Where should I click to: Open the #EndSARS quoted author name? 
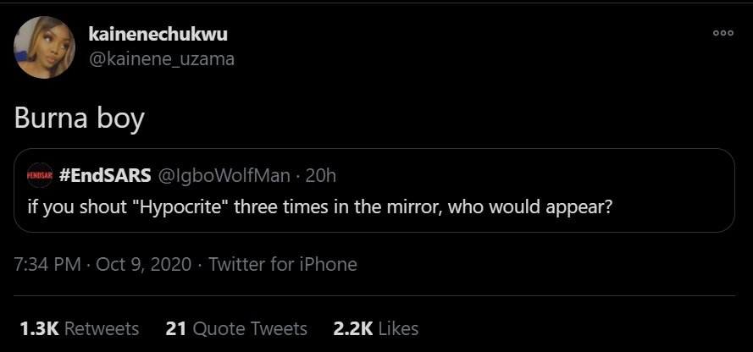point(106,175)
